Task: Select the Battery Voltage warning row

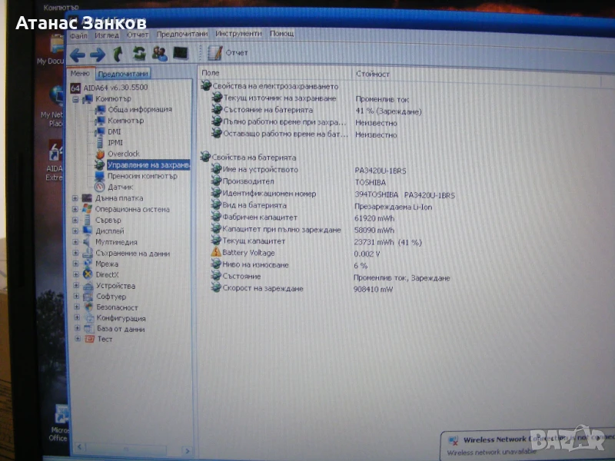Action: [x=247, y=253]
